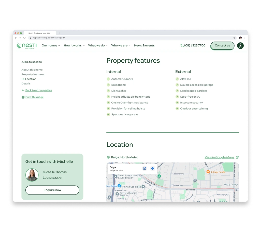This screenshot has height=230, width=261.
Task: Click the green park pin on map
Action: tap(159, 176)
